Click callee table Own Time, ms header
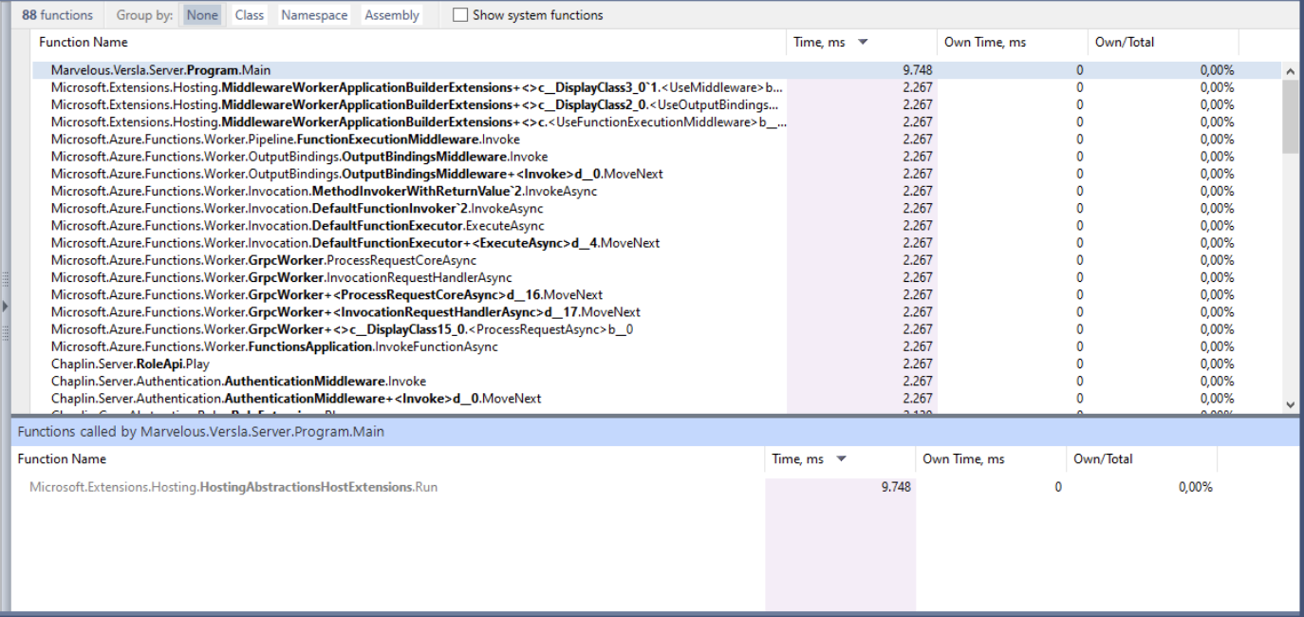This screenshot has height=617, width=1304. (x=991, y=458)
